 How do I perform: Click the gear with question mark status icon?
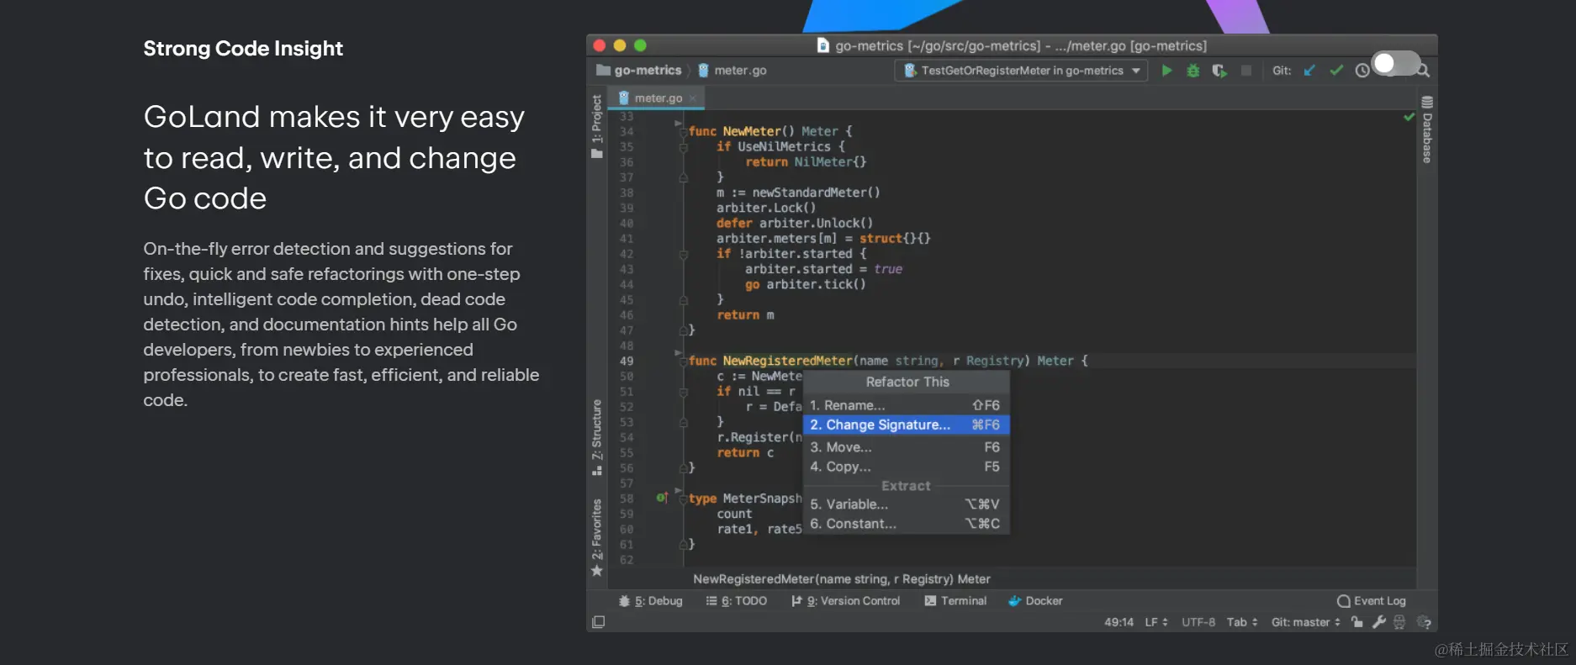pos(1424,622)
